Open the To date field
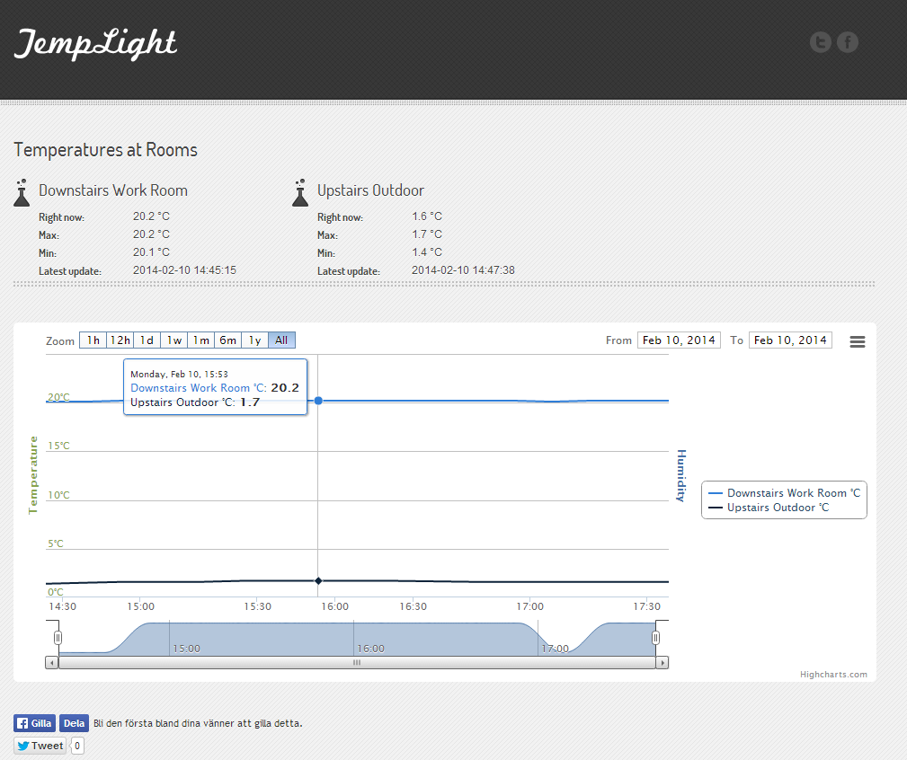The height and width of the screenshot is (760, 907). click(790, 340)
